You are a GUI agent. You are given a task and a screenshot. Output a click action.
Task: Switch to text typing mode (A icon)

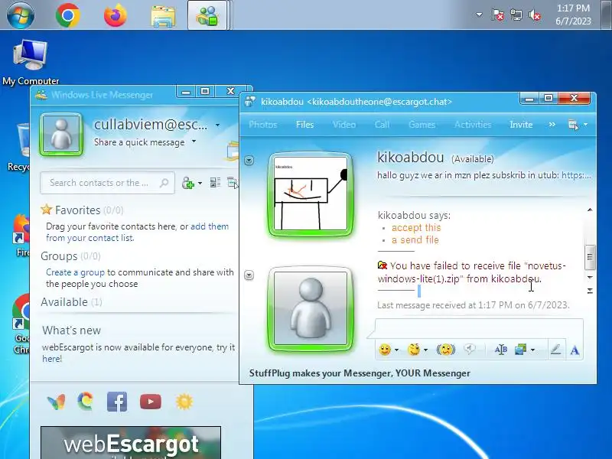[x=575, y=350]
